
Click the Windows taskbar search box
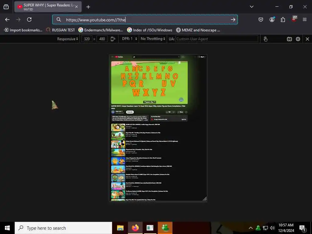tap(63, 228)
